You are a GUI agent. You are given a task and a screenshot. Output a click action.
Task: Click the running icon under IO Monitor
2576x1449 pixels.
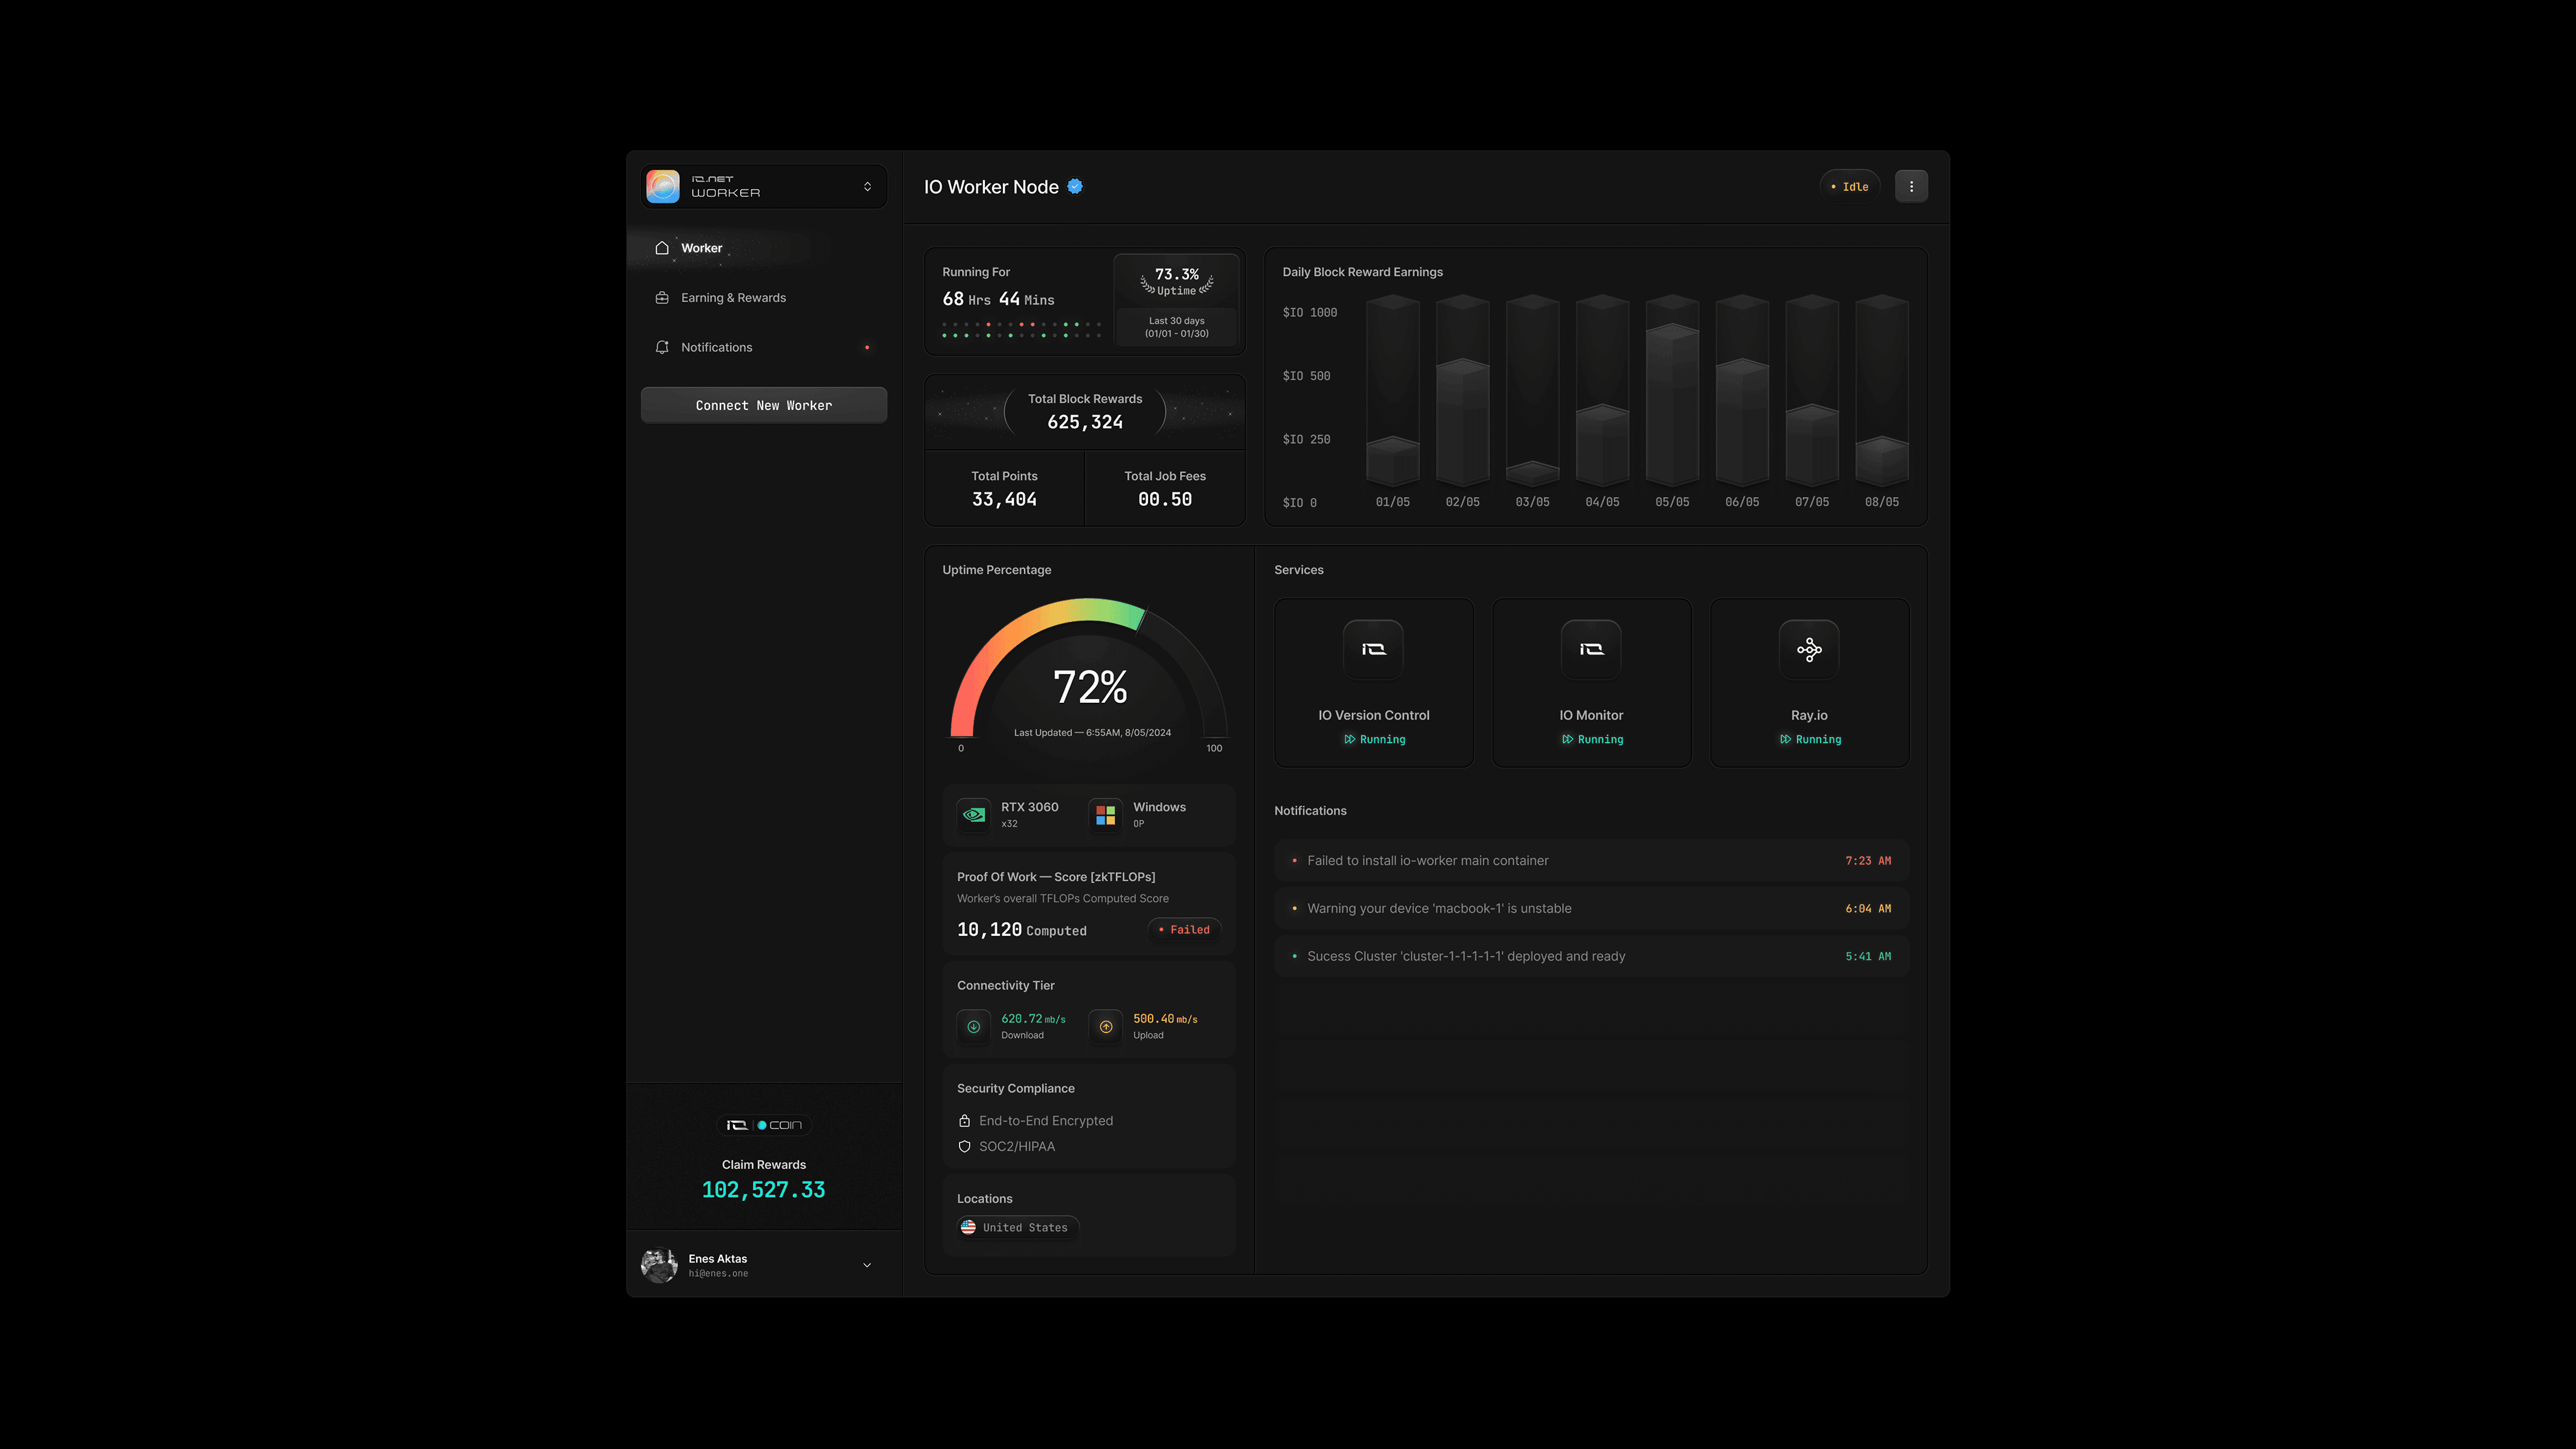click(x=1567, y=740)
